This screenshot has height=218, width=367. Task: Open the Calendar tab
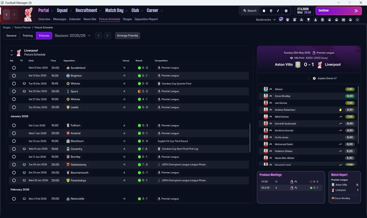[75, 19]
